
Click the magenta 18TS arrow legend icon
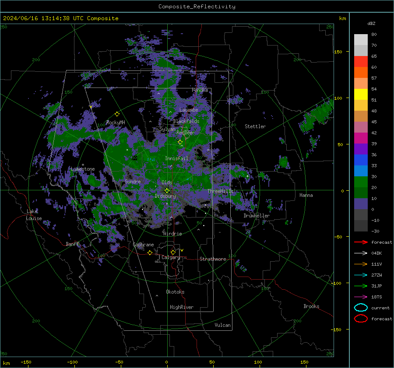(361, 297)
